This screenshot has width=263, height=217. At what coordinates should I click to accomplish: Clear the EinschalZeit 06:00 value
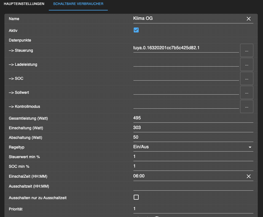248,176
